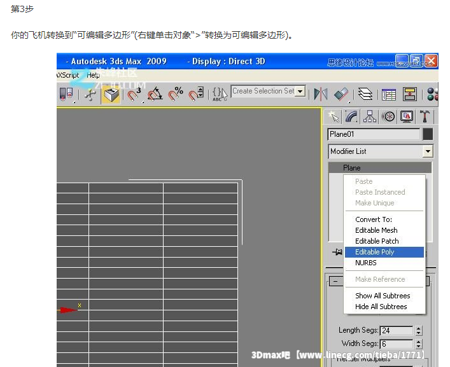The width and height of the screenshot is (450, 367).
Task: Toggle the Pin Stack icon
Action: pos(337,252)
